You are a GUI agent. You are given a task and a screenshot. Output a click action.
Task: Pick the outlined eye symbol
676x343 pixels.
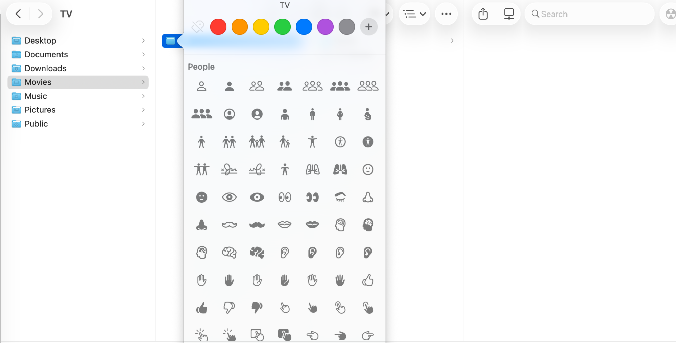(229, 197)
